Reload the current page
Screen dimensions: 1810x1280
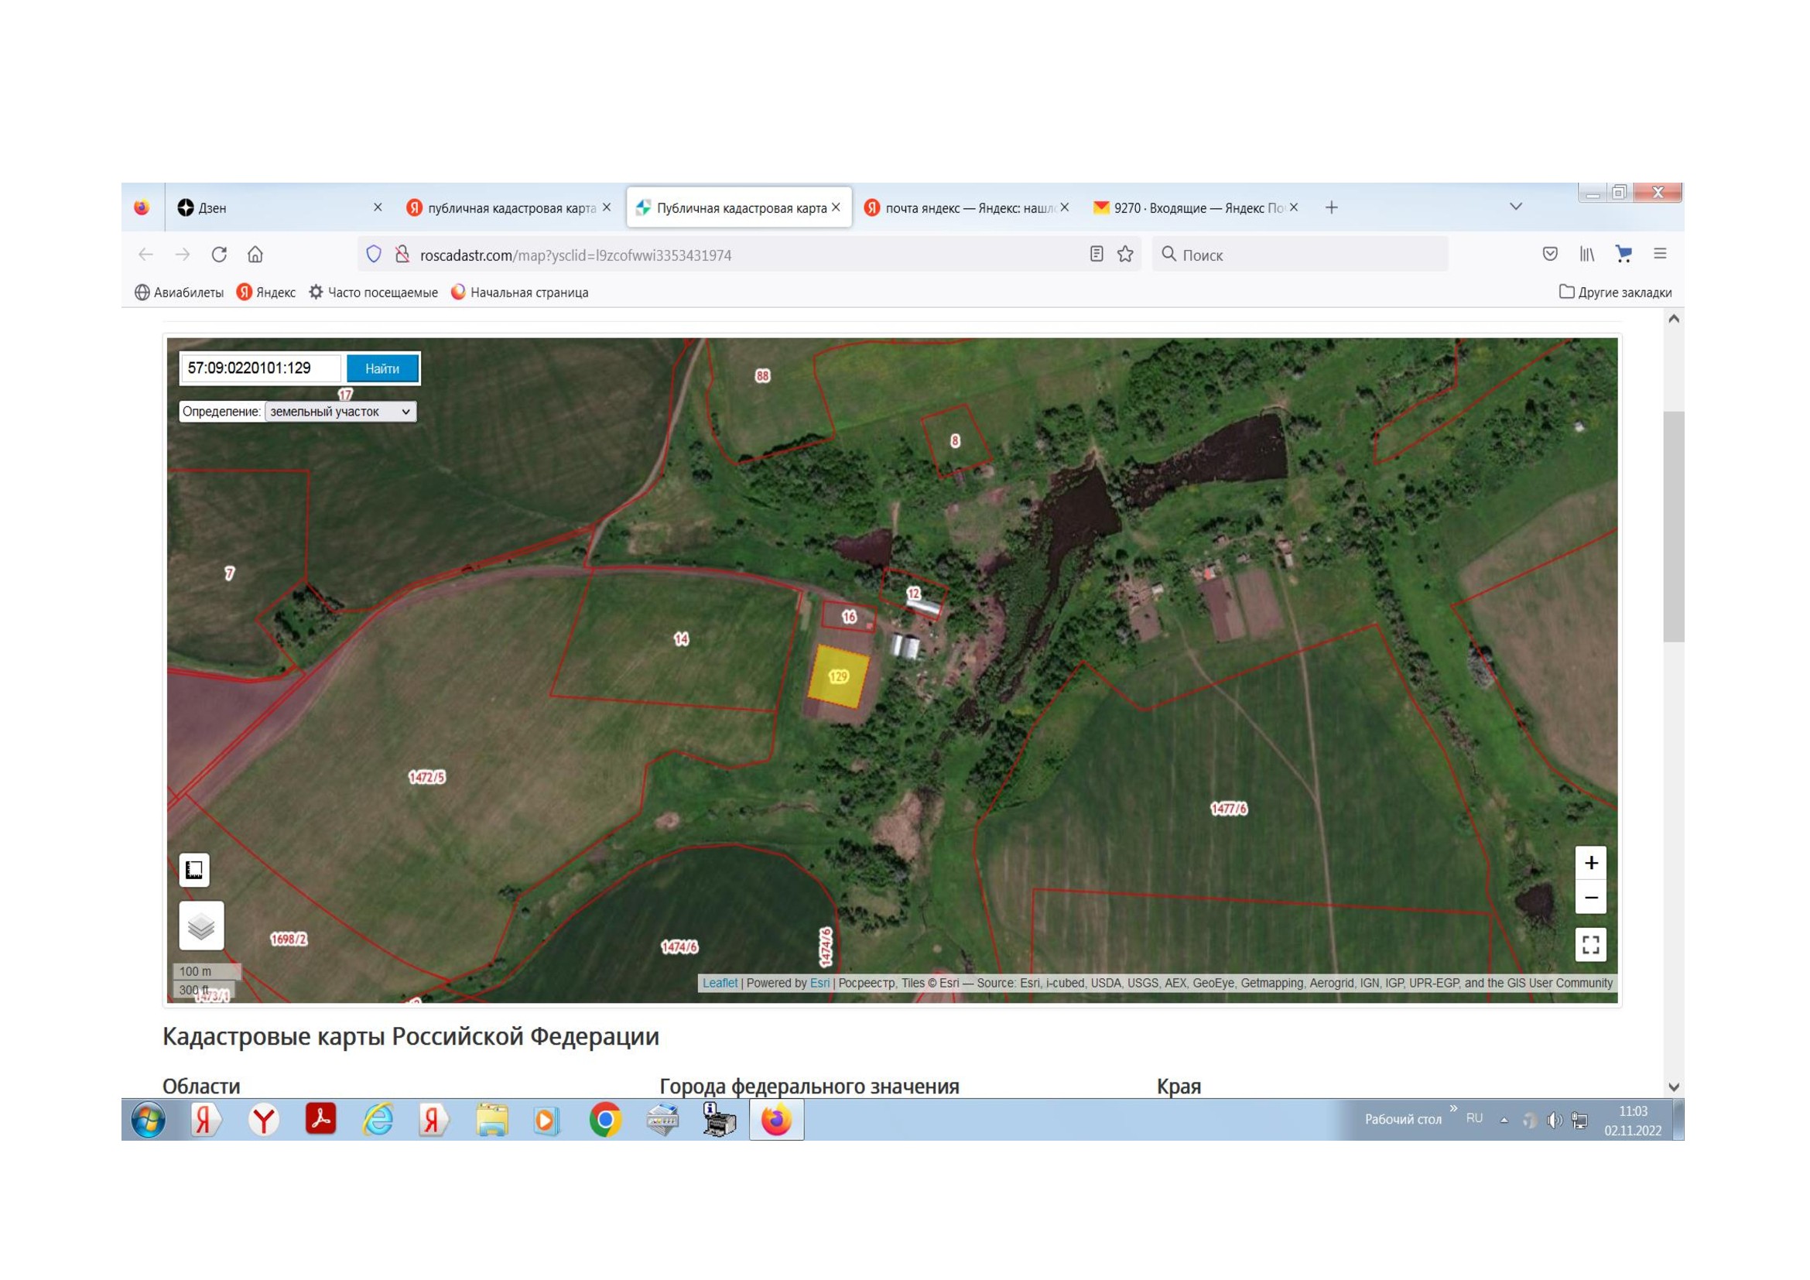pos(219,255)
